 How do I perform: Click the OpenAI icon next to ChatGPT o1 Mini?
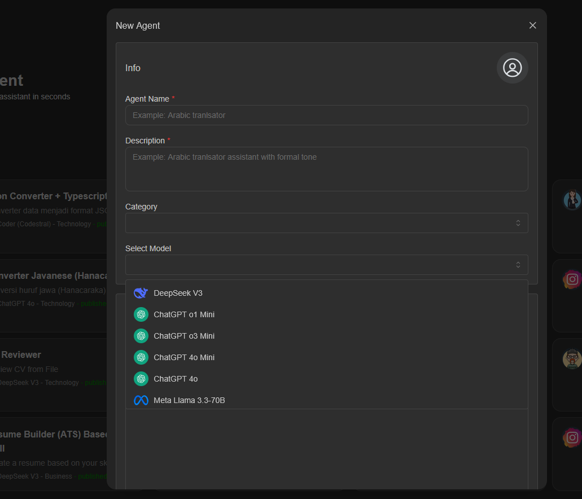tap(141, 314)
